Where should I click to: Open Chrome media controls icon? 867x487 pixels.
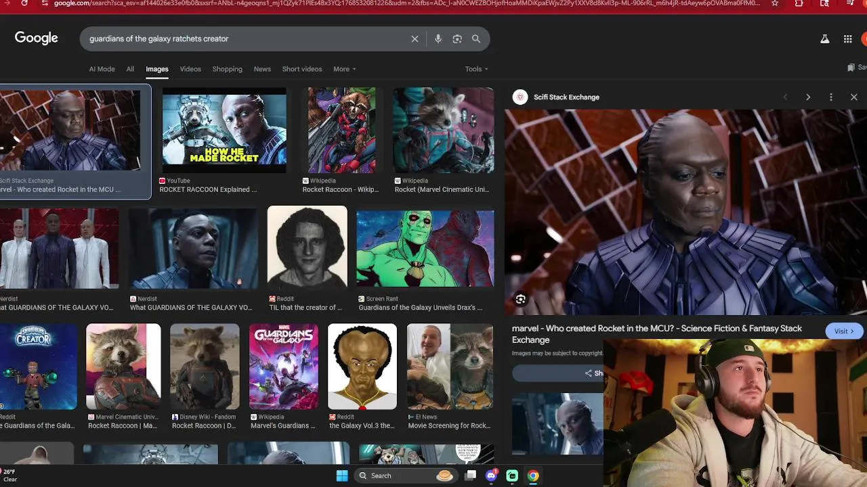click(x=850, y=3)
